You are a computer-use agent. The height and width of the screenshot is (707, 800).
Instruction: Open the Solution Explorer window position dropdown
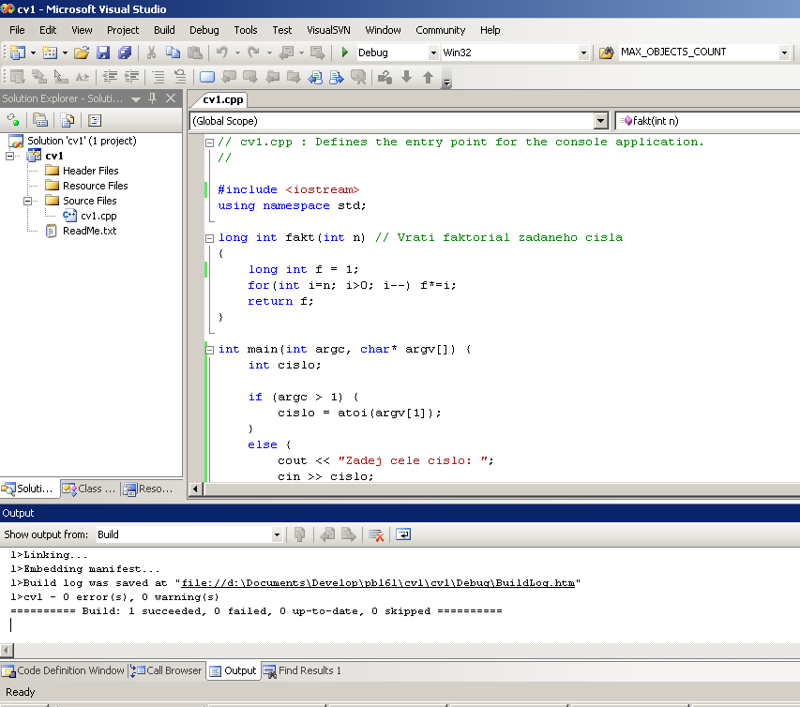[x=136, y=99]
